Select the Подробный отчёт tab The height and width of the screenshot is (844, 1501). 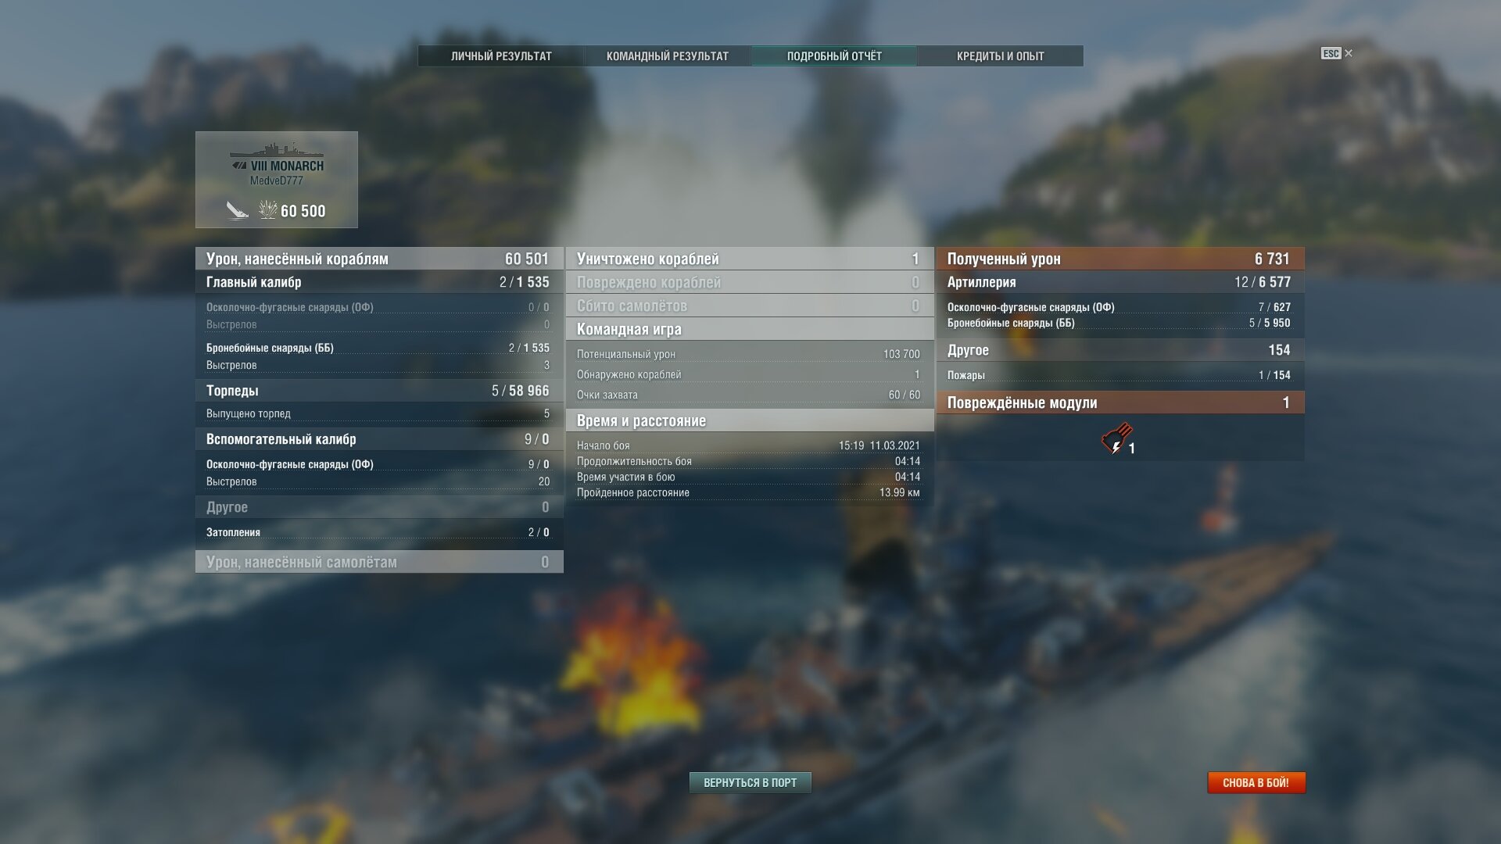pyautogui.click(x=834, y=56)
